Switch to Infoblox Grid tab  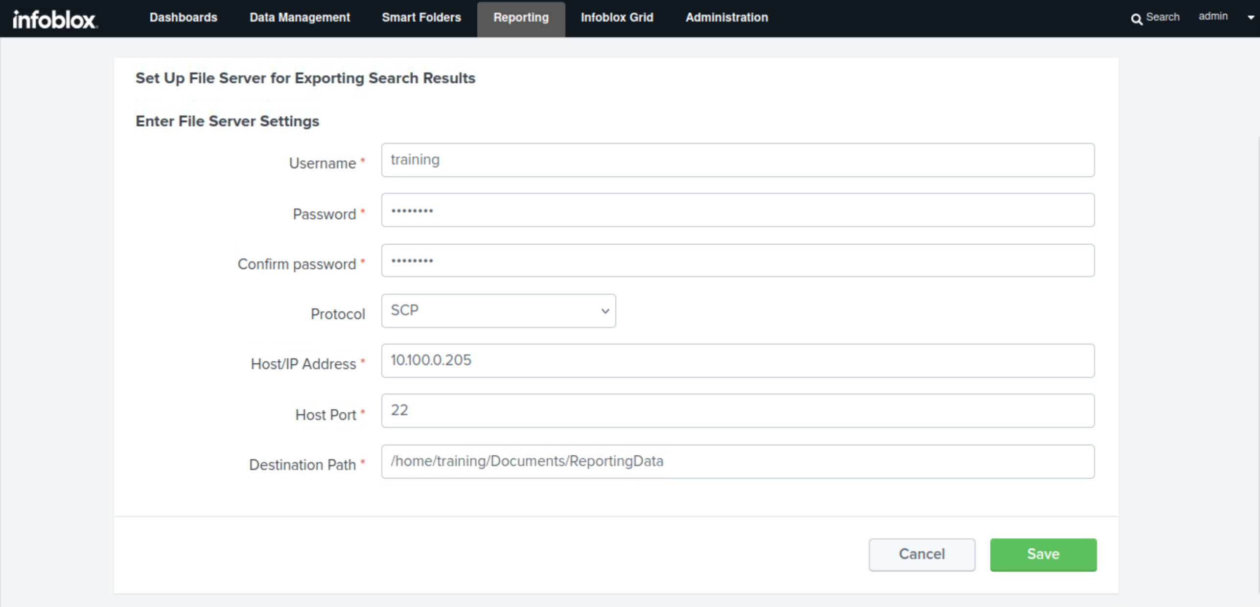(x=617, y=18)
